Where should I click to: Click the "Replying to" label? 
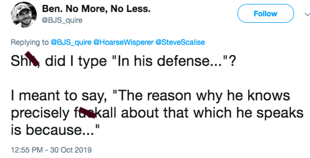[x=30, y=42]
